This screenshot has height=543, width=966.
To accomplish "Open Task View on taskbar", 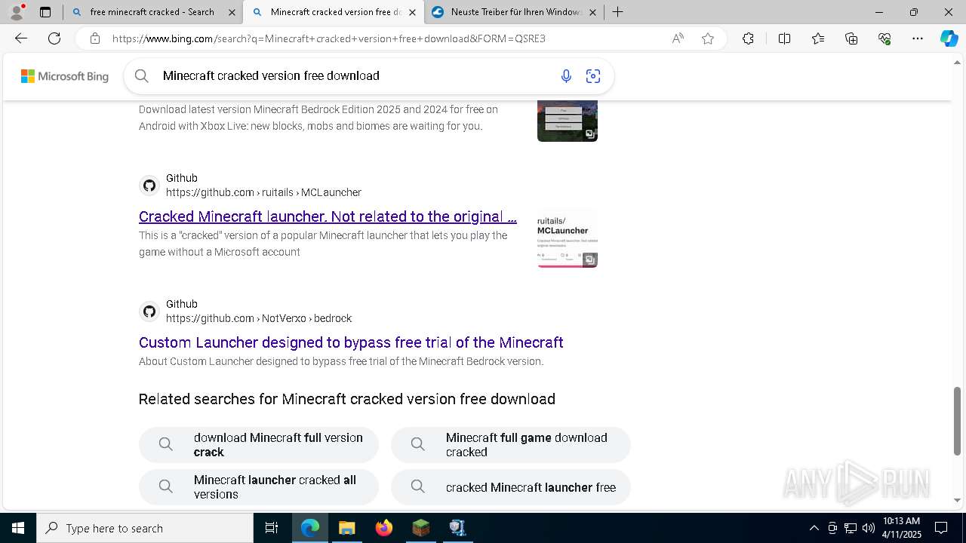I will tap(272, 528).
